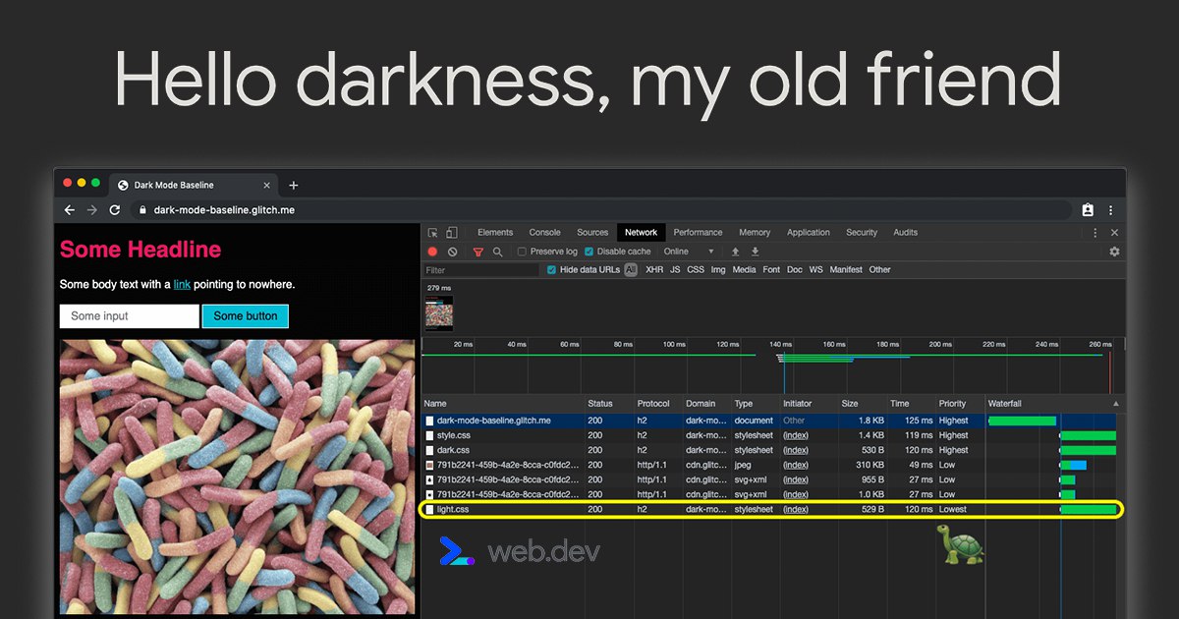Open network search magnifier icon
Viewport: 1179px width, 619px height.
point(497,252)
